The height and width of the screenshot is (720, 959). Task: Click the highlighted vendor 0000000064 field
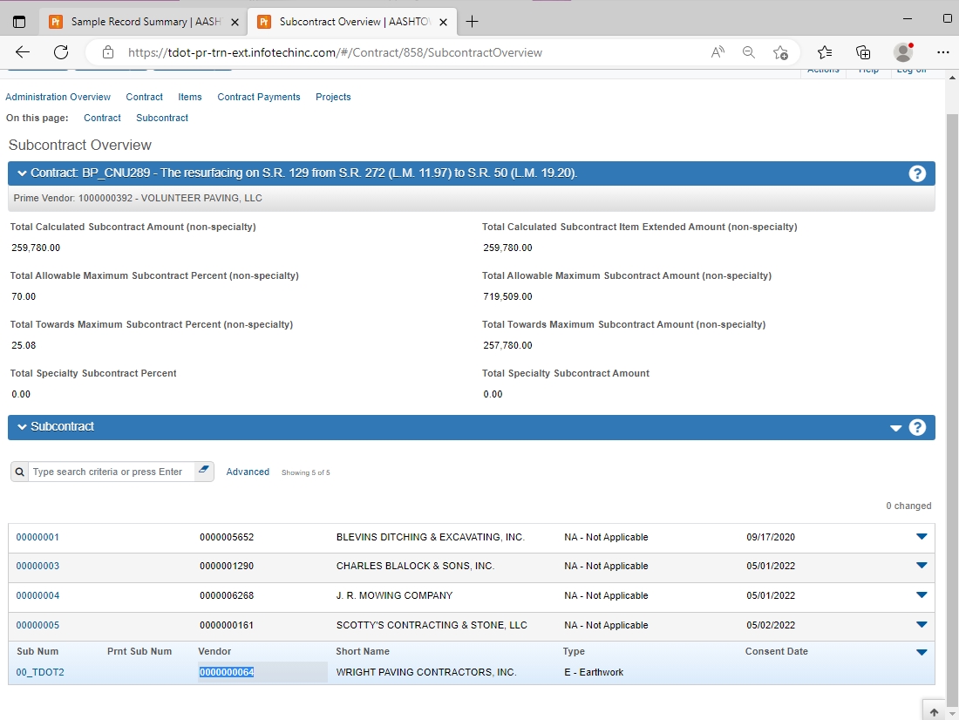[262, 672]
